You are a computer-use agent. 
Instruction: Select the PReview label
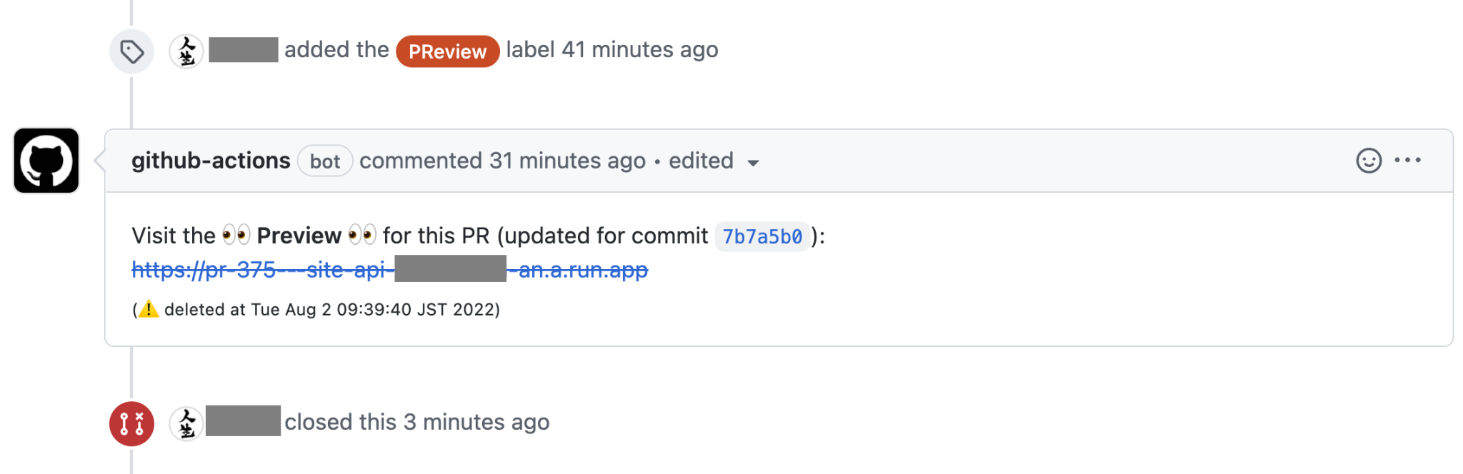tap(447, 51)
